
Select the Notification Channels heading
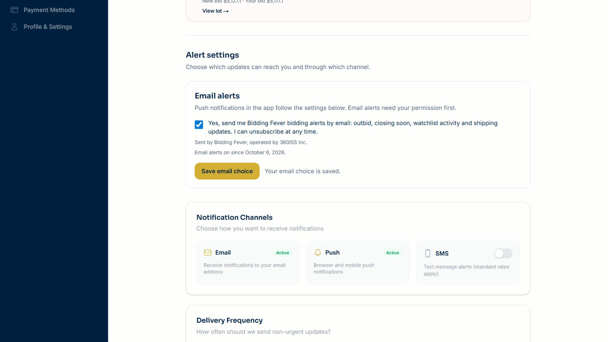[234, 217]
